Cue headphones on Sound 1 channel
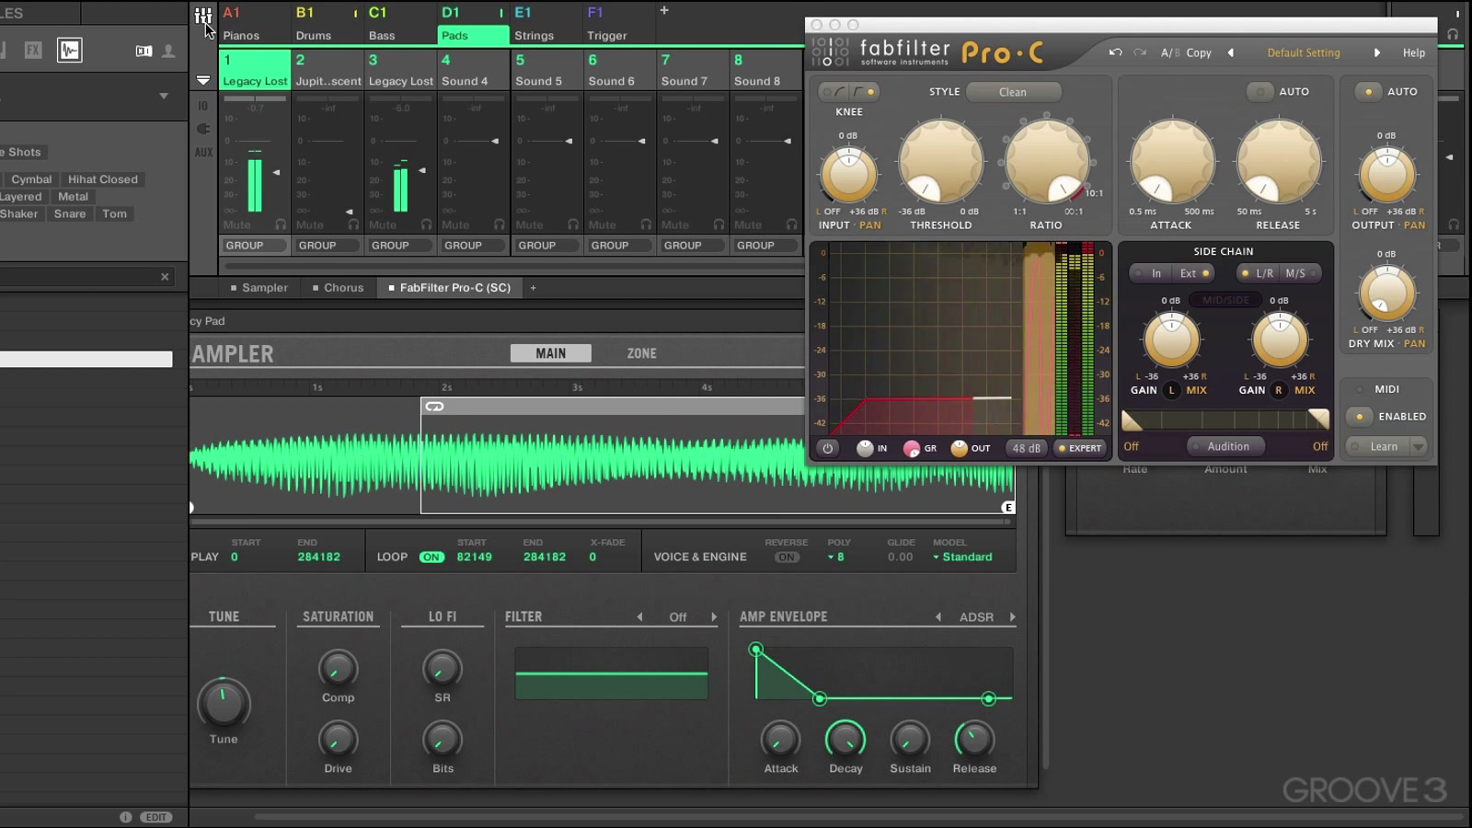Screen dimensions: 1472x828 [281, 224]
